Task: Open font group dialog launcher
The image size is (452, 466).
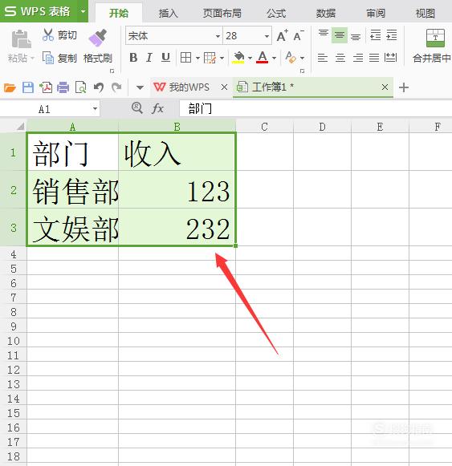Action: [x=303, y=71]
